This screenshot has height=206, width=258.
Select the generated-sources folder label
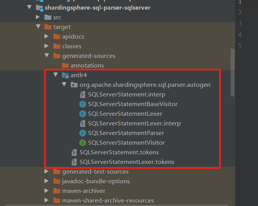pyautogui.click(x=89, y=56)
